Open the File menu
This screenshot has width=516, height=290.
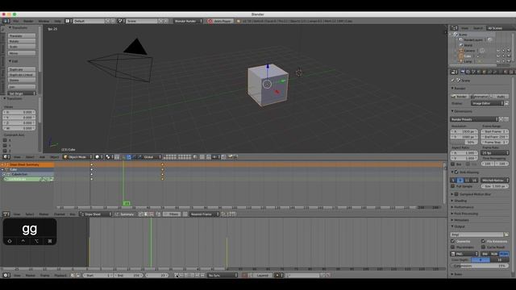coord(16,21)
